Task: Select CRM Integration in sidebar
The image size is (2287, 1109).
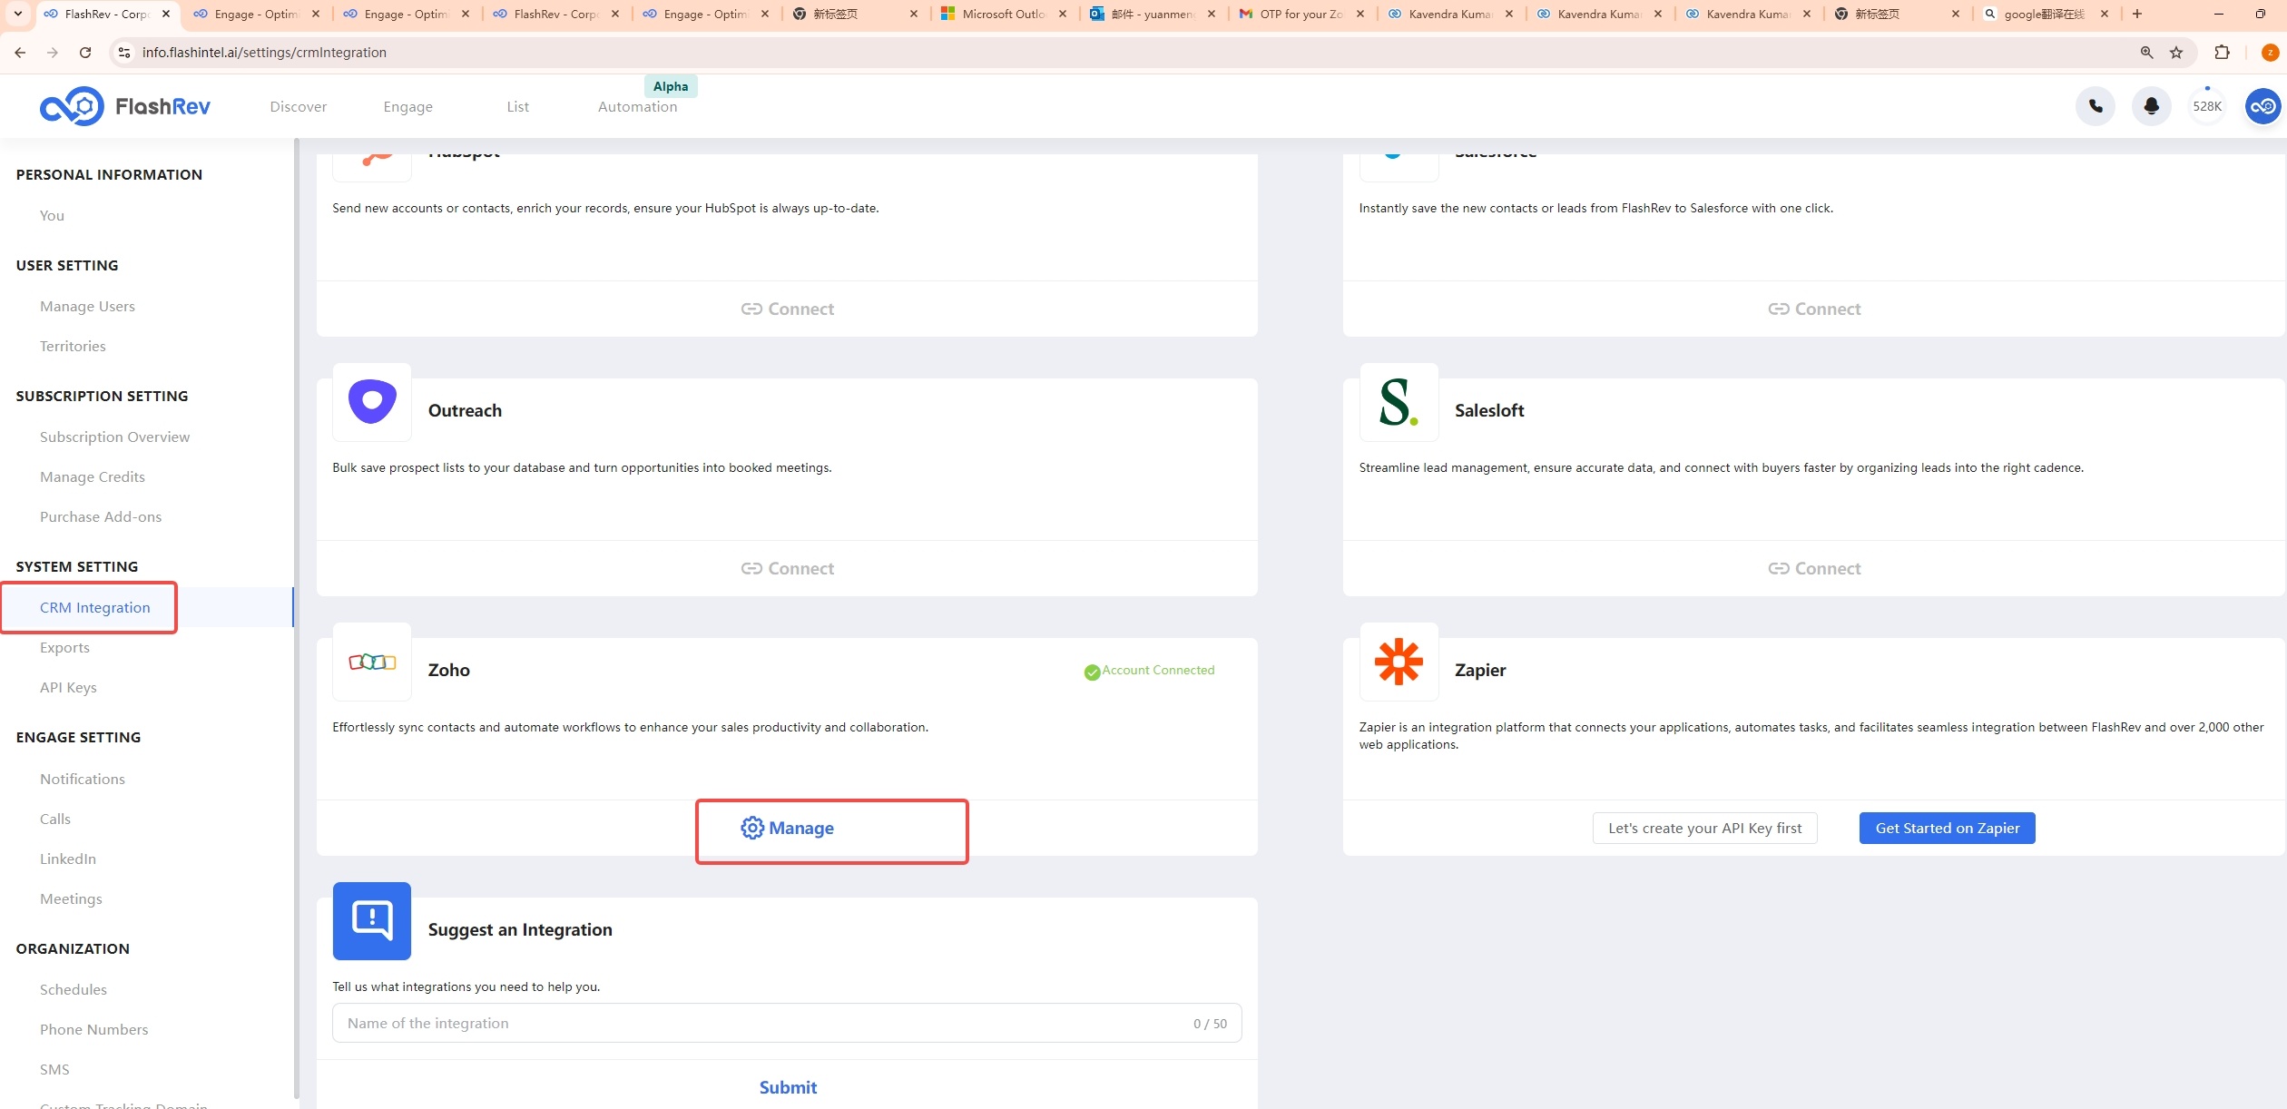Action: 94,607
